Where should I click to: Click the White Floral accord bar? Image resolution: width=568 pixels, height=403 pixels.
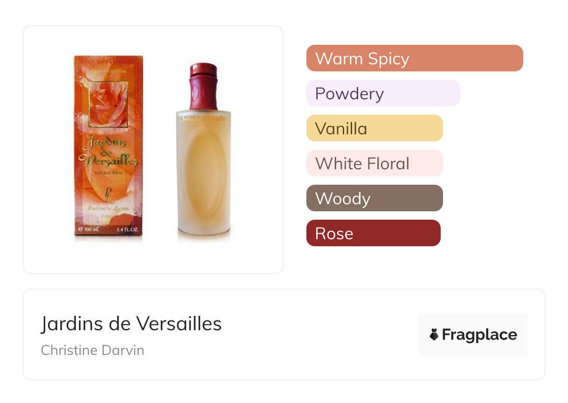tap(374, 163)
